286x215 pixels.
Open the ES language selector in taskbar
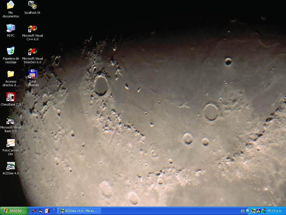pos(242,211)
